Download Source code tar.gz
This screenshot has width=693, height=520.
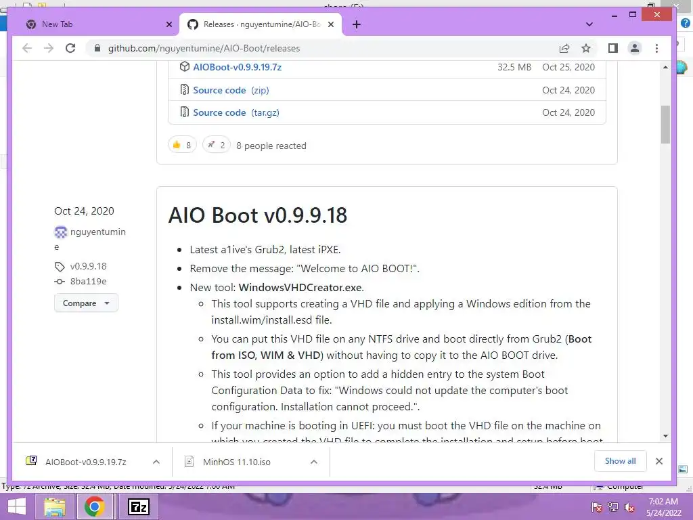coord(236,113)
